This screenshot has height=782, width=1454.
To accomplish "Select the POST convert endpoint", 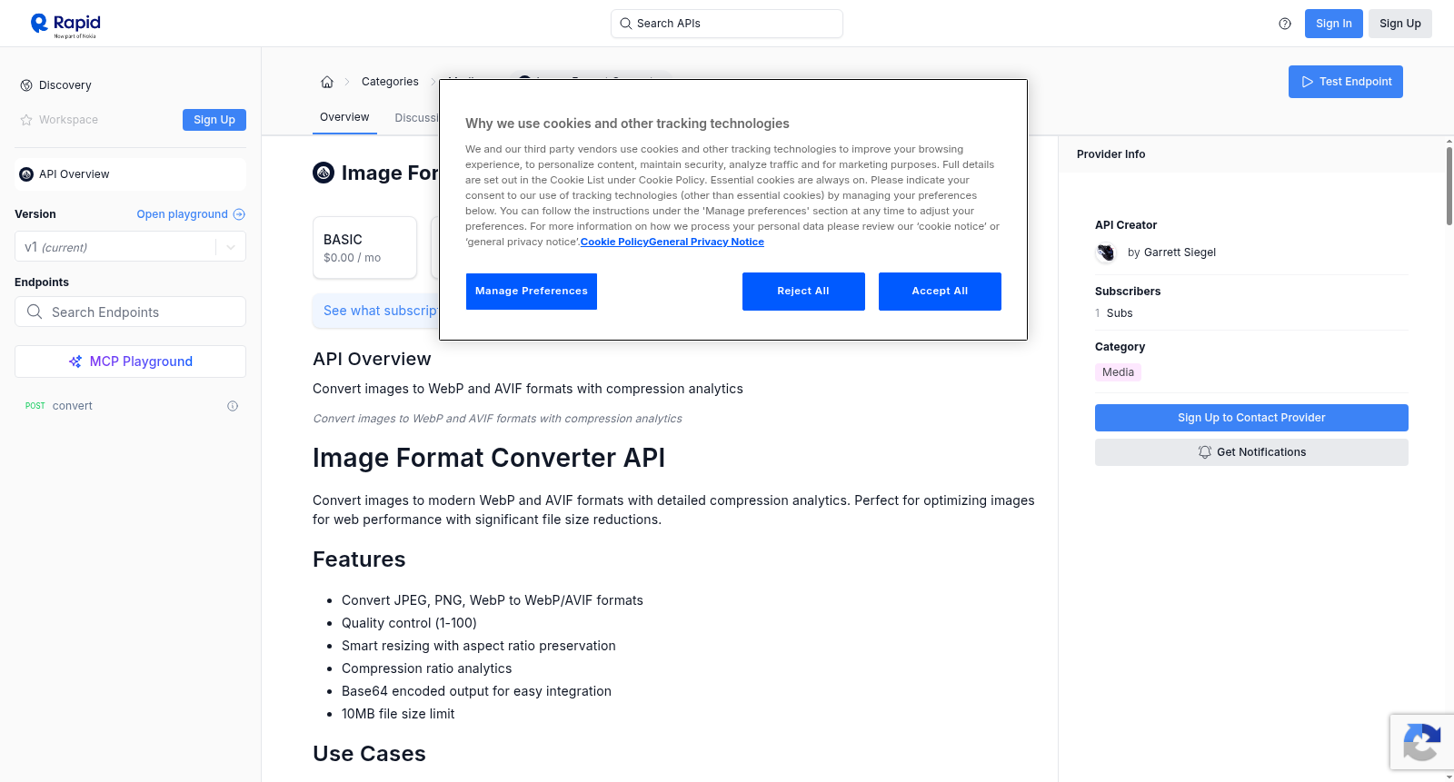I will tap(130, 406).
